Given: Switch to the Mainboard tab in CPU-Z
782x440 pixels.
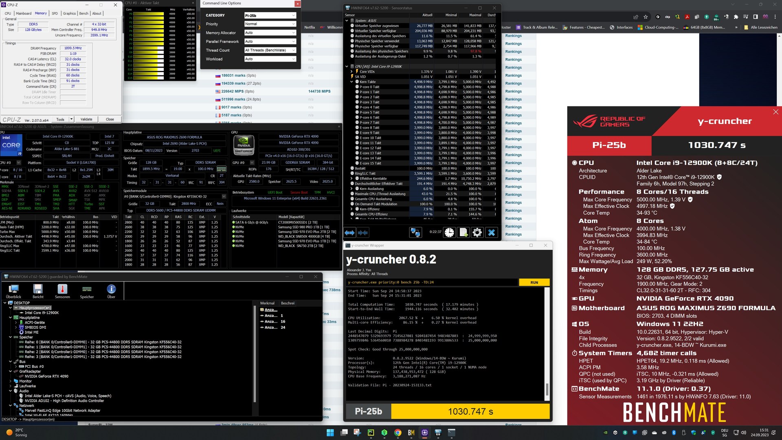Looking at the screenshot, I should point(24,13).
